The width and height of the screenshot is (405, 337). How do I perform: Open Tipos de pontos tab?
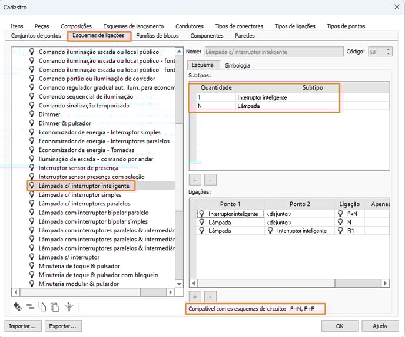(346, 26)
